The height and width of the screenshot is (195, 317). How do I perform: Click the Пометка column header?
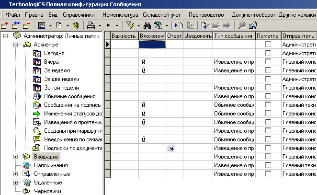pos(268,36)
